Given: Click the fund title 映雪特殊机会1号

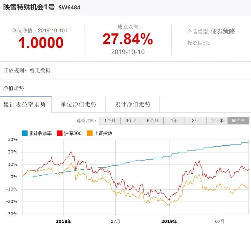Looking at the screenshot, I should pos(29,7).
